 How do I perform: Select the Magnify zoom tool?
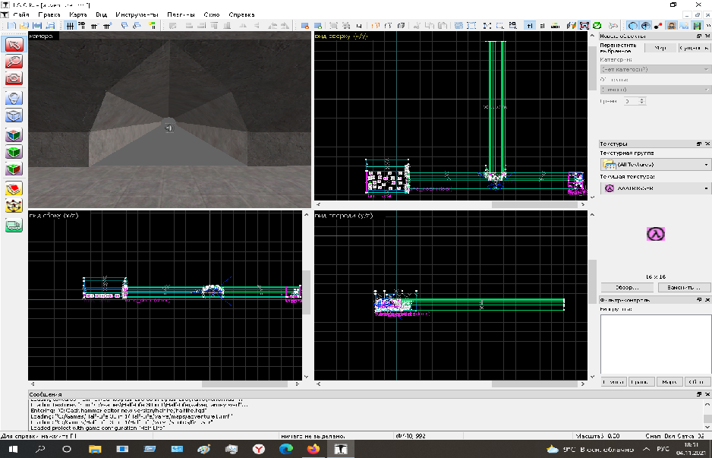14,61
